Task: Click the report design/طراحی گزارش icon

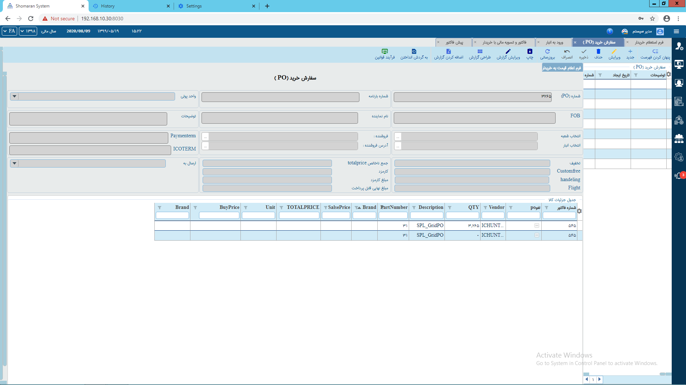Action: pyautogui.click(x=479, y=53)
